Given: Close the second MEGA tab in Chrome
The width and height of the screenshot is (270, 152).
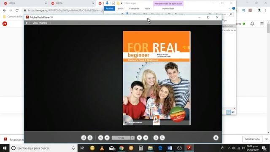Looking at the screenshot, I should (93, 3).
